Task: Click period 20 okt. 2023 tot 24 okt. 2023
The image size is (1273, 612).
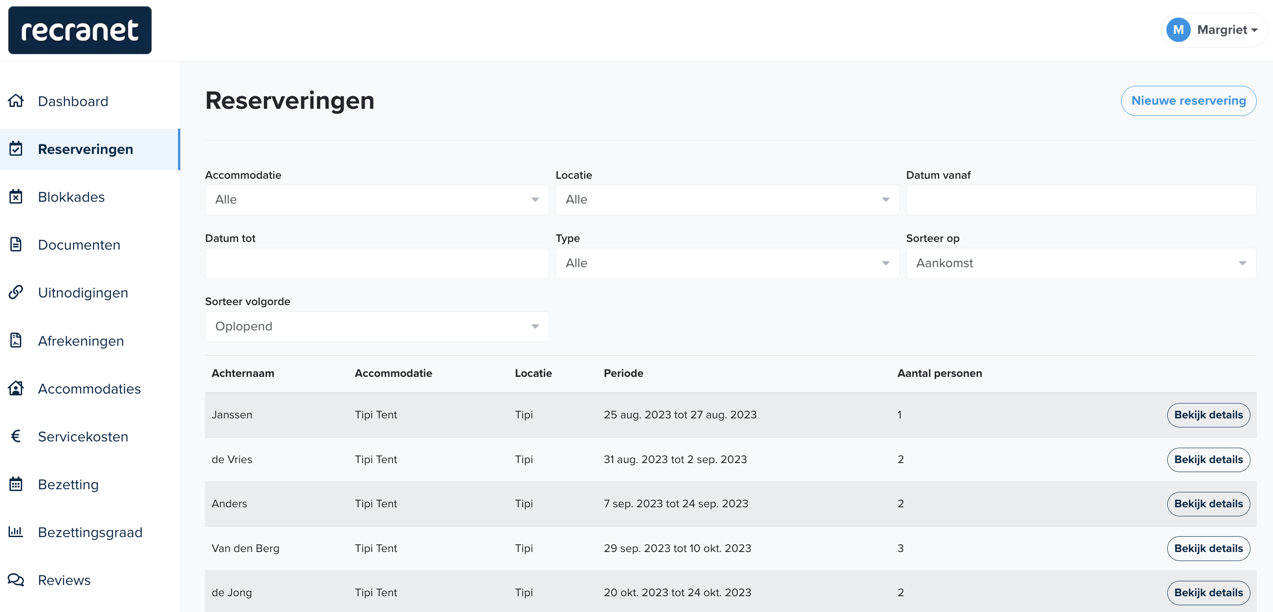Action: [677, 592]
